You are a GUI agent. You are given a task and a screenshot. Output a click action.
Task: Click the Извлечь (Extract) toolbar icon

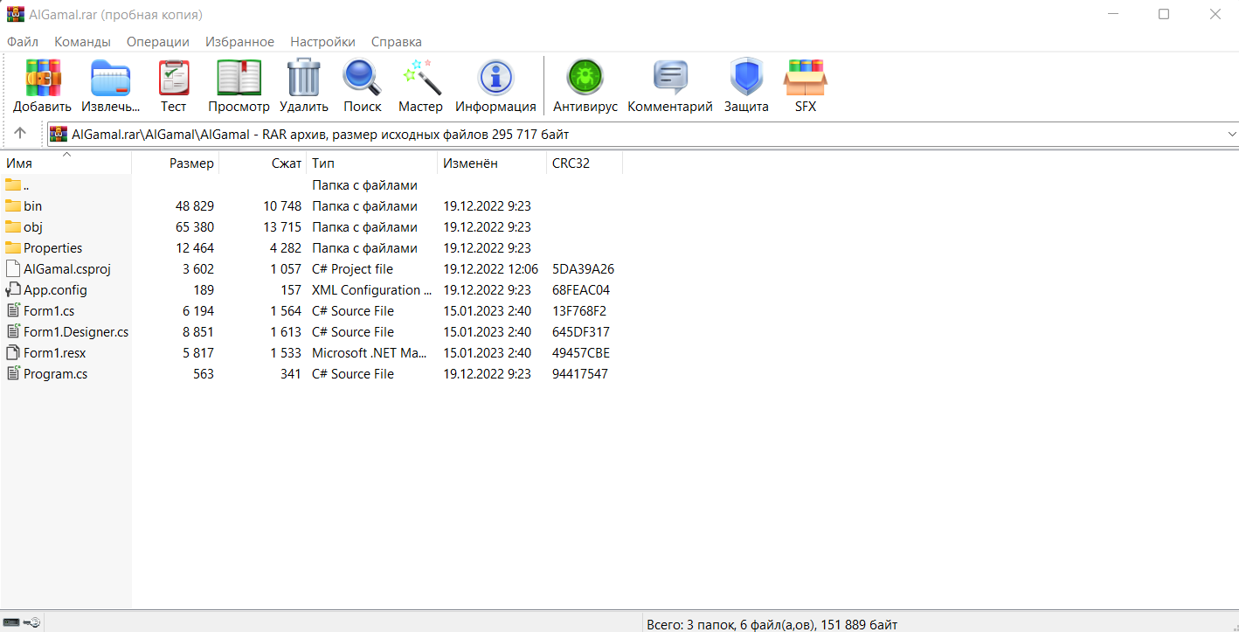(x=110, y=79)
